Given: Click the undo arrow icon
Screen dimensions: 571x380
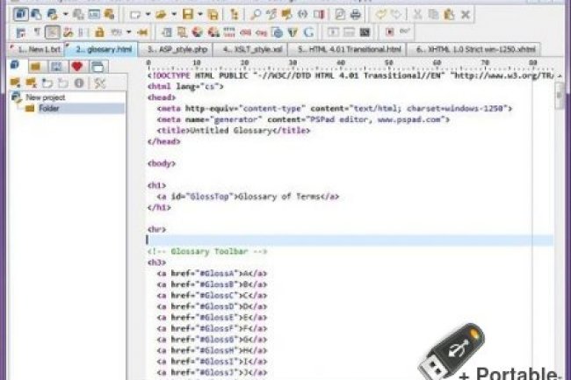Looking at the screenshot, I should (380, 15).
